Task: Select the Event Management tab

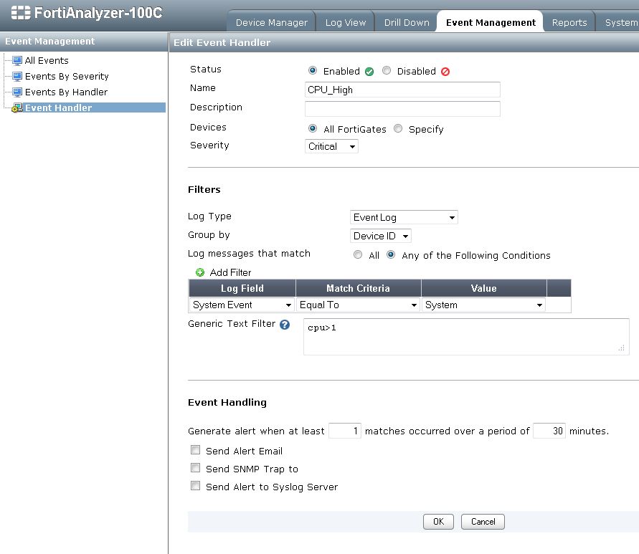Action: 491,23
